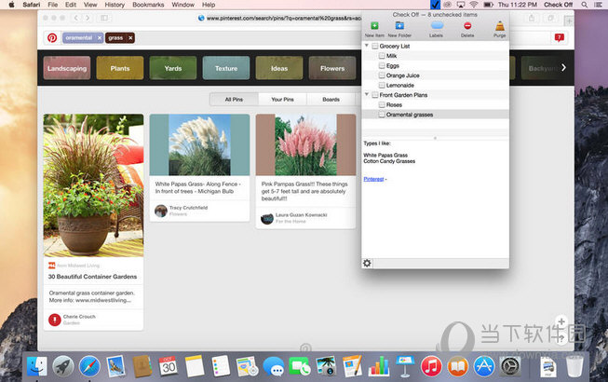
Task: Click the Safari Share icon
Action: coord(532,18)
